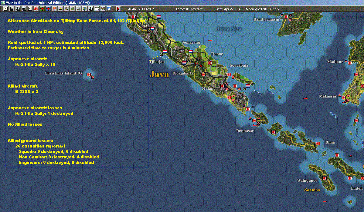Select Japanese flag right of Djokjakarta

coord(203,75)
